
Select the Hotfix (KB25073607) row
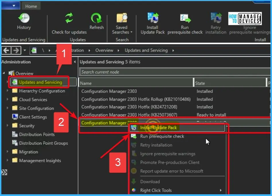(x=174, y=115)
